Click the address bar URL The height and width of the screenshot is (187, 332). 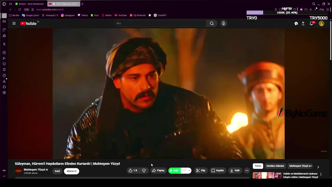[50, 10]
